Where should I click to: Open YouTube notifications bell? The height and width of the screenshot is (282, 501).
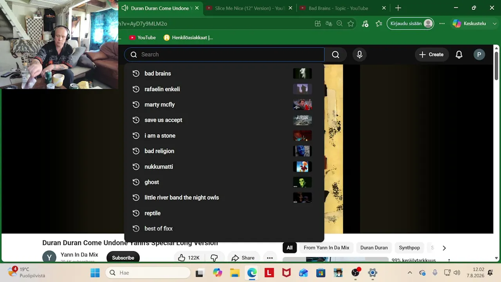pos(459,54)
